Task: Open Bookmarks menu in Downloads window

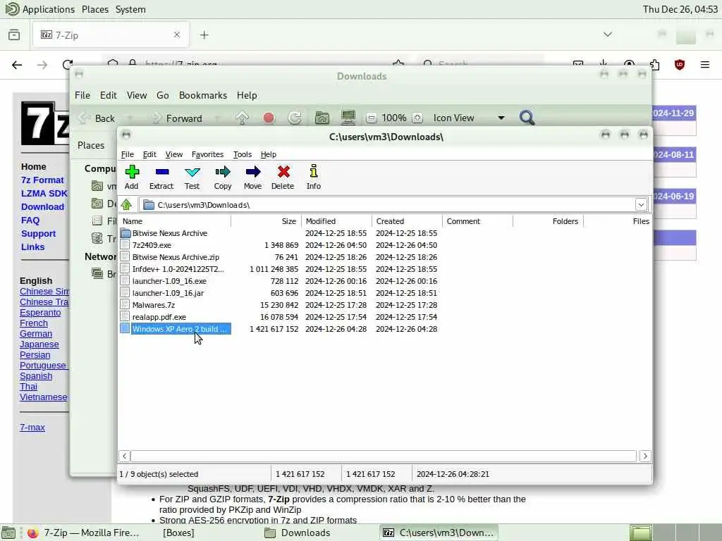Action: 203,95
